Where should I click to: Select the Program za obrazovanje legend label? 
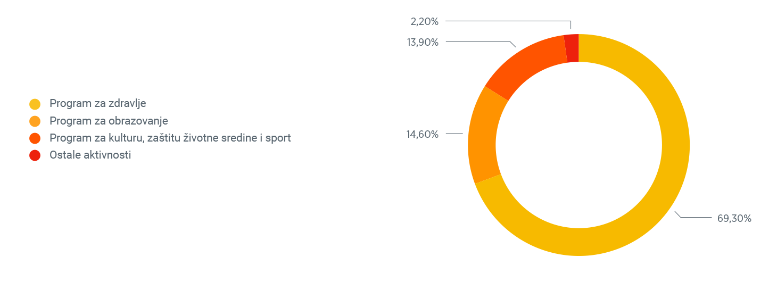pyautogui.click(x=109, y=121)
